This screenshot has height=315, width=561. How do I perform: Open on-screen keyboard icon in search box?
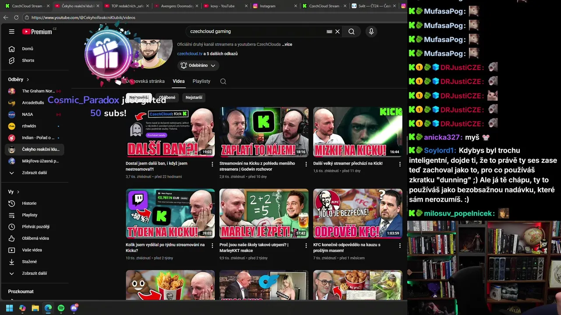(x=329, y=31)
